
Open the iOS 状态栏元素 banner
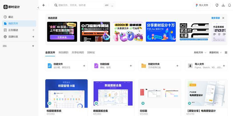pos(194,32)
